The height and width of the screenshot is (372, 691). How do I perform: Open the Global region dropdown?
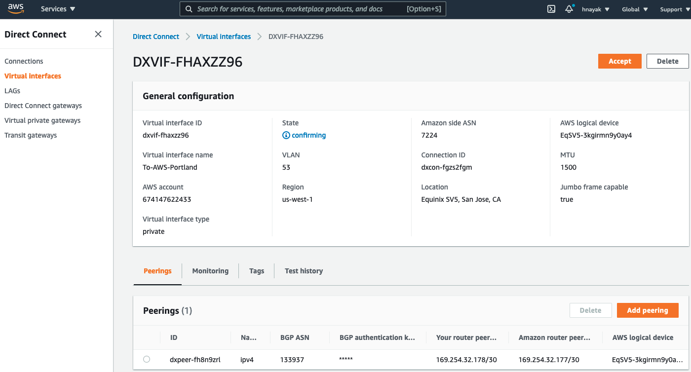click(634, 9)
